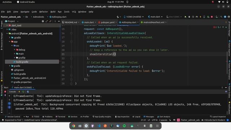Click the up arrow in console gutter
This screenshot has width=231, height=130.
(9, 96)
